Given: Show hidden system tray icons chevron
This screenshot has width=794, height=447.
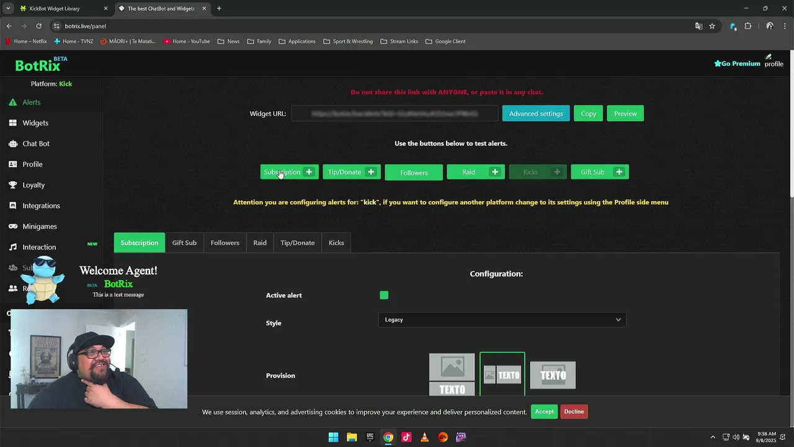Looking at the screenshot, I should click(x=713, y=437).
